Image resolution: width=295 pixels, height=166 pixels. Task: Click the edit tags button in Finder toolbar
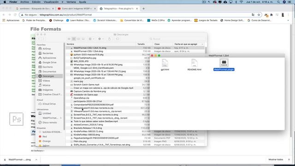[x=118, y=39]
